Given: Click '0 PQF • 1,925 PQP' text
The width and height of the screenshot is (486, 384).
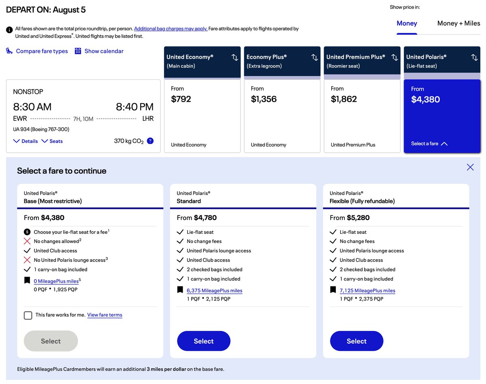Looking at the screenshot, I should point(56,289).
